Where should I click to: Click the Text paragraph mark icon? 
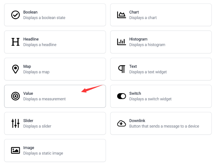click(x=122, y=69)
